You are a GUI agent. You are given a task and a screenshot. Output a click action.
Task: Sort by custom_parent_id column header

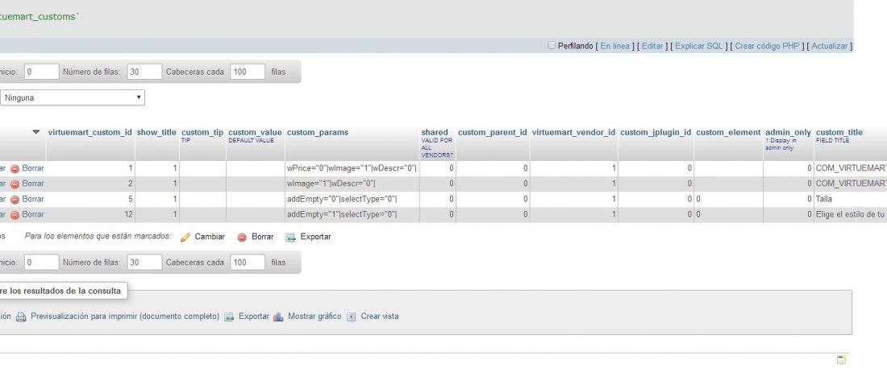click(493, 133)
